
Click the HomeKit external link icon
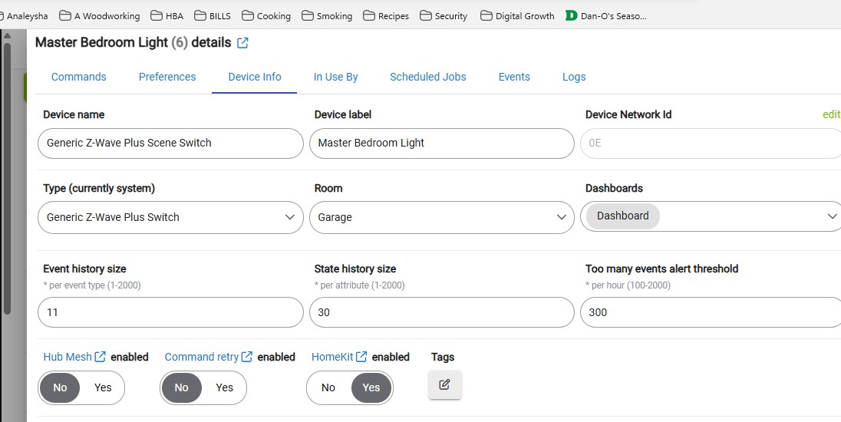[361, 357]
